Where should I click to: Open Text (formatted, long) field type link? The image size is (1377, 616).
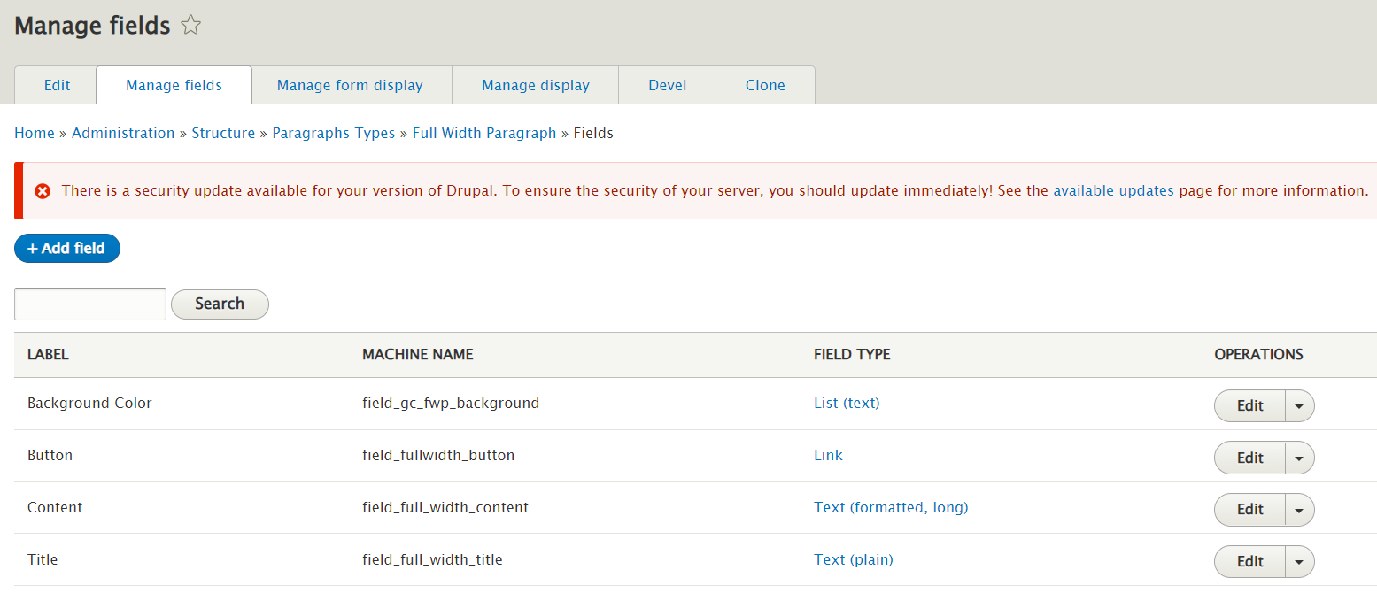coord(890,507)
